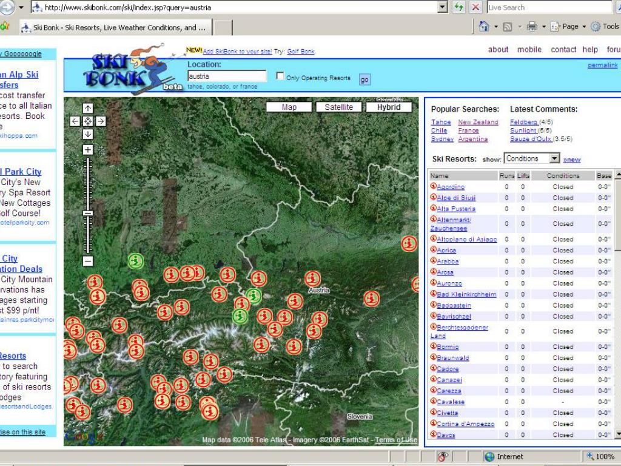Viewport: 621px width, 466px height.
Task: Pan the map left with arrow button
Action: pyautogui.click(x=75, y=121)
